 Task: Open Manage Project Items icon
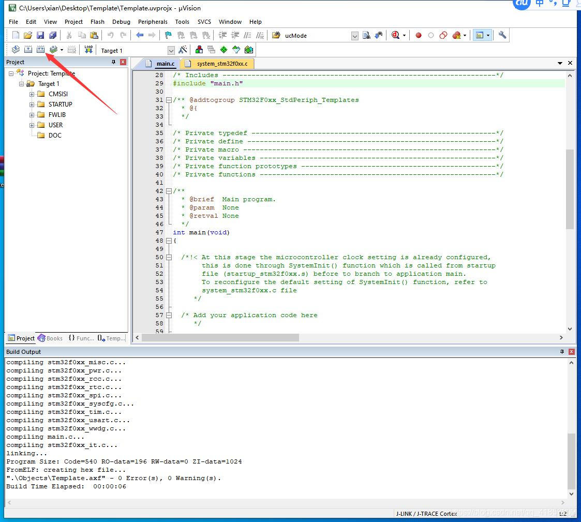[199, 50]
